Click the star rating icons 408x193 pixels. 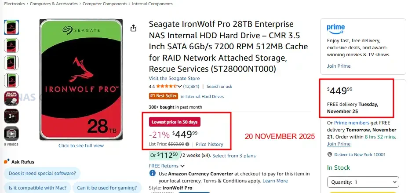[166, 87]
